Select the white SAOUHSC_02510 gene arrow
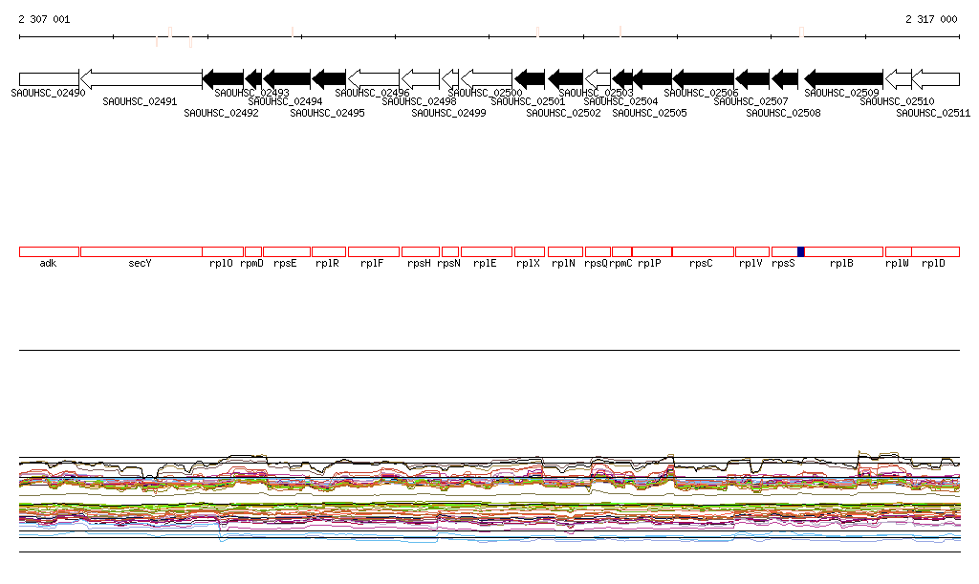979x584 pixels. click(x=899, y=79)
